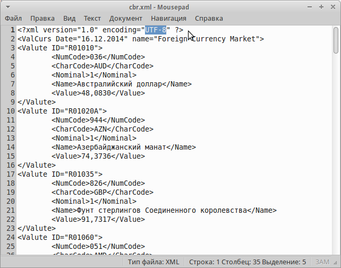
Task: Open the Файл menu
Action: [x=13, y=19]
